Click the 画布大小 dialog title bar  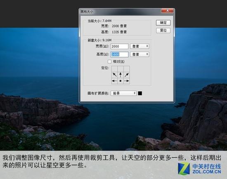(x=120, y=12)
